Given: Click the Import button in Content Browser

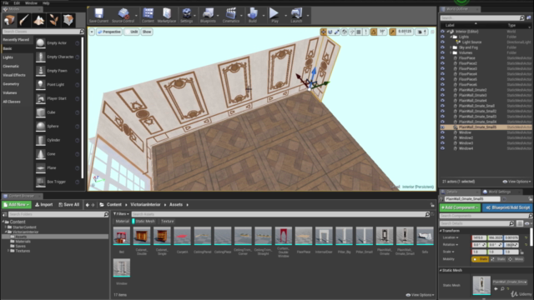Looking at the screenshot, I should click(44, 204).
